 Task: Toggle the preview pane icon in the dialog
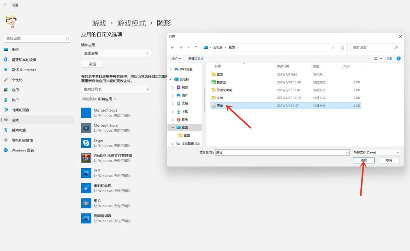coord(389,58)
